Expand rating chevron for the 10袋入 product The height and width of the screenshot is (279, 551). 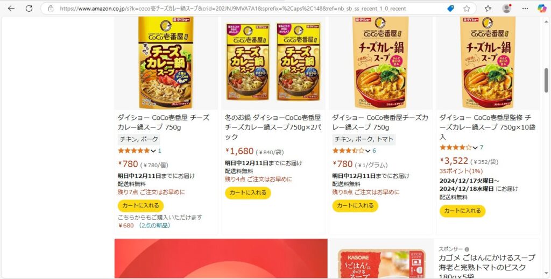tap(475, 148)
